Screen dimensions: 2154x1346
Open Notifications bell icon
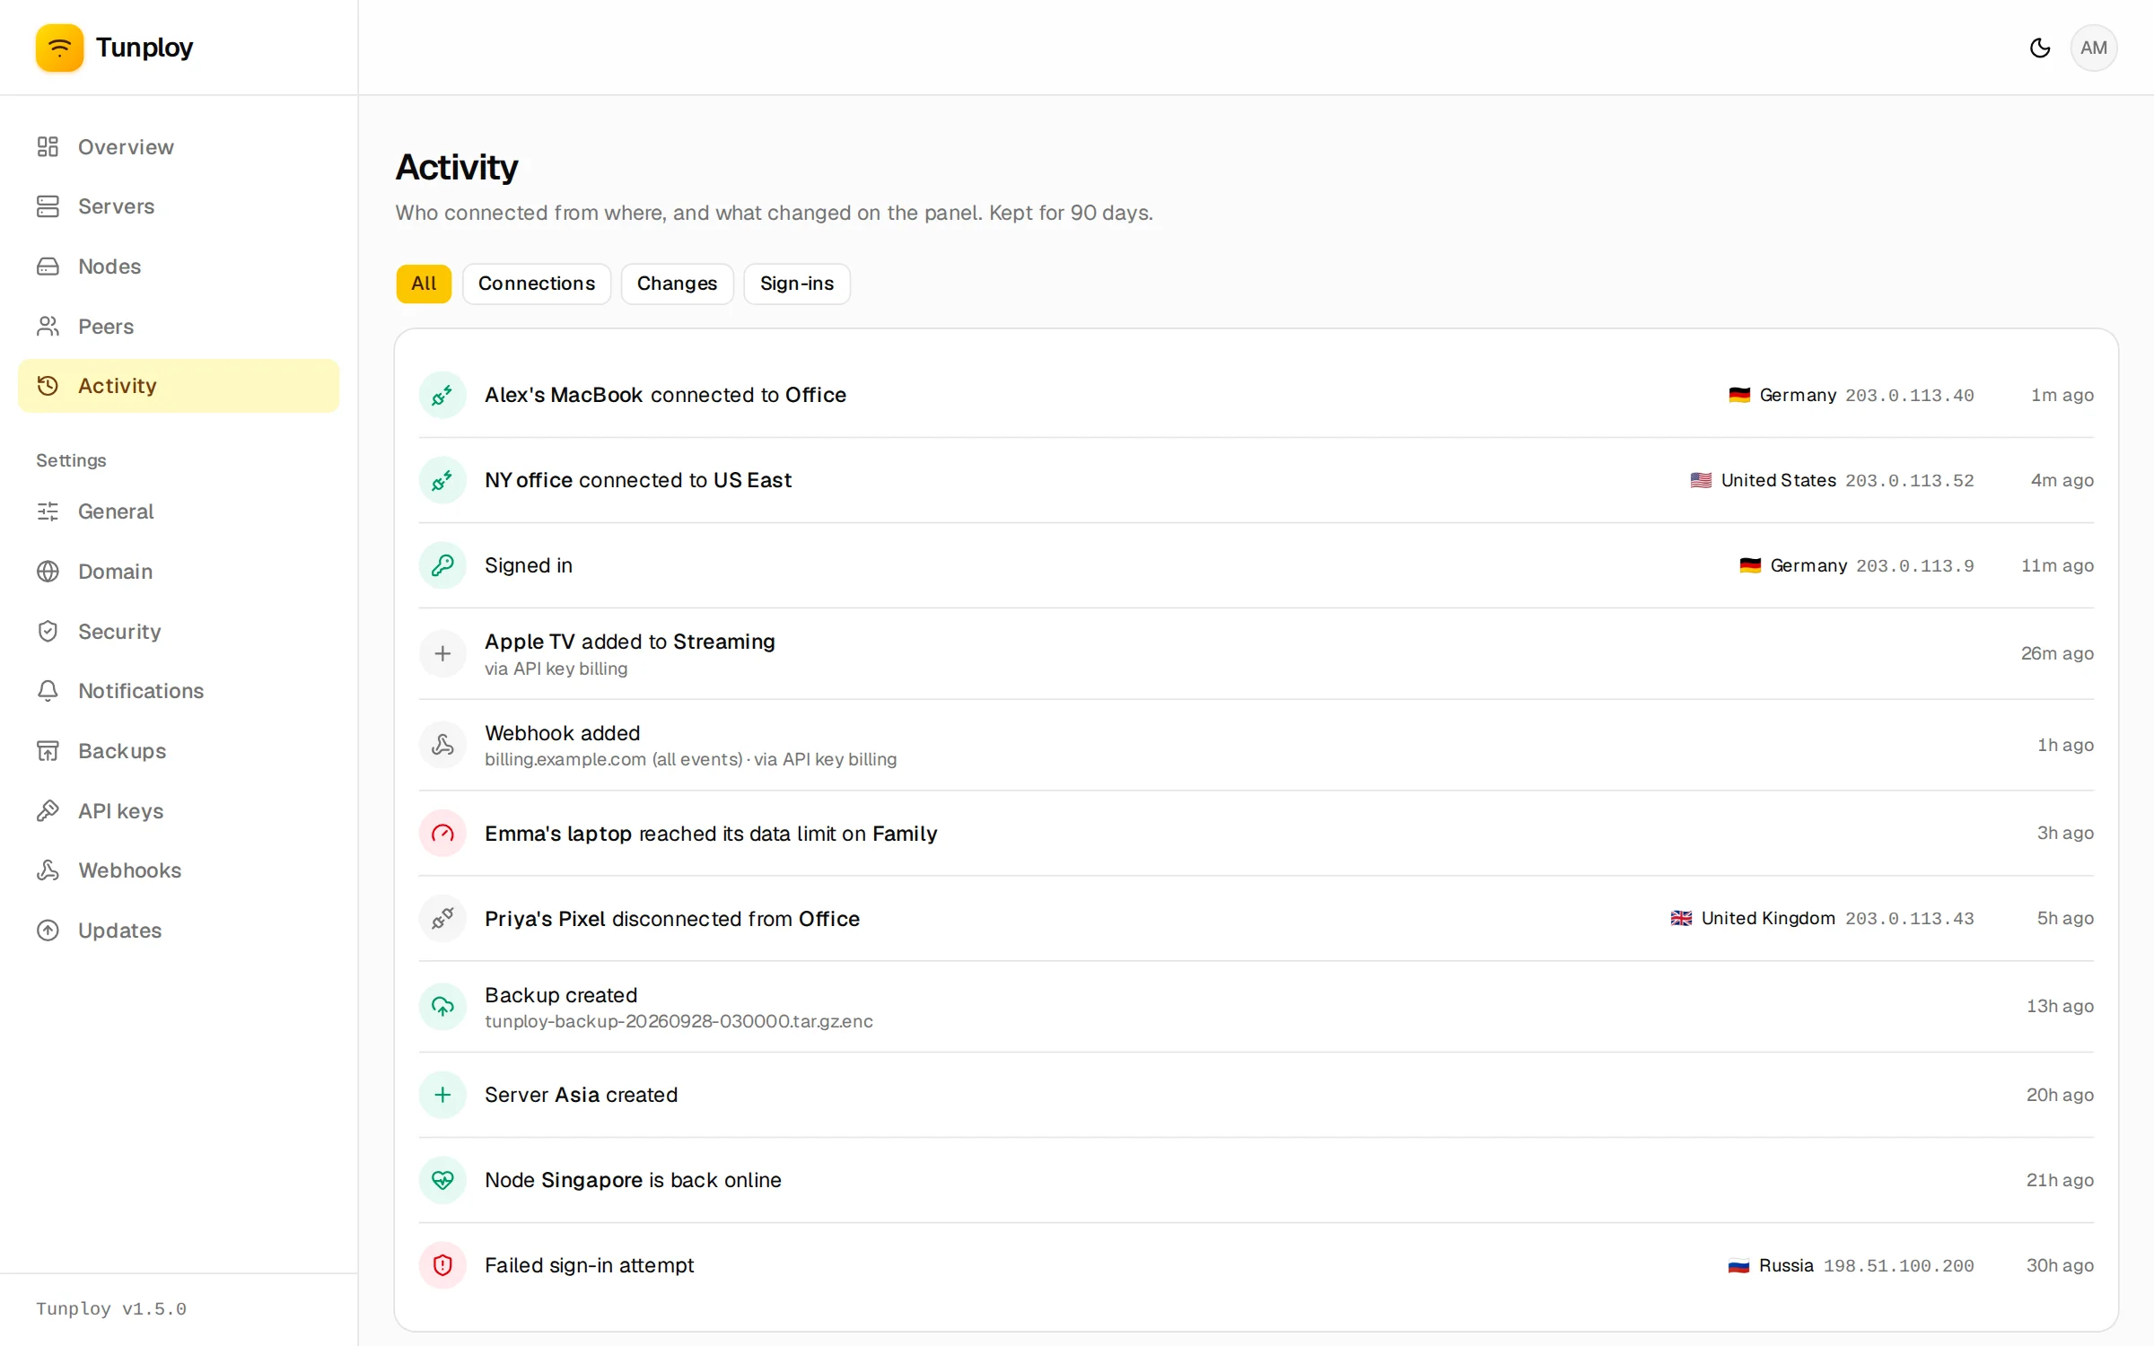pos(48,691)
